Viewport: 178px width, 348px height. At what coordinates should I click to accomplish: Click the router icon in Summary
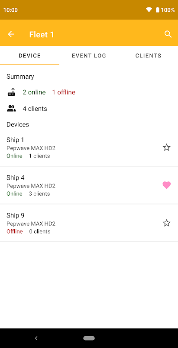12,92
